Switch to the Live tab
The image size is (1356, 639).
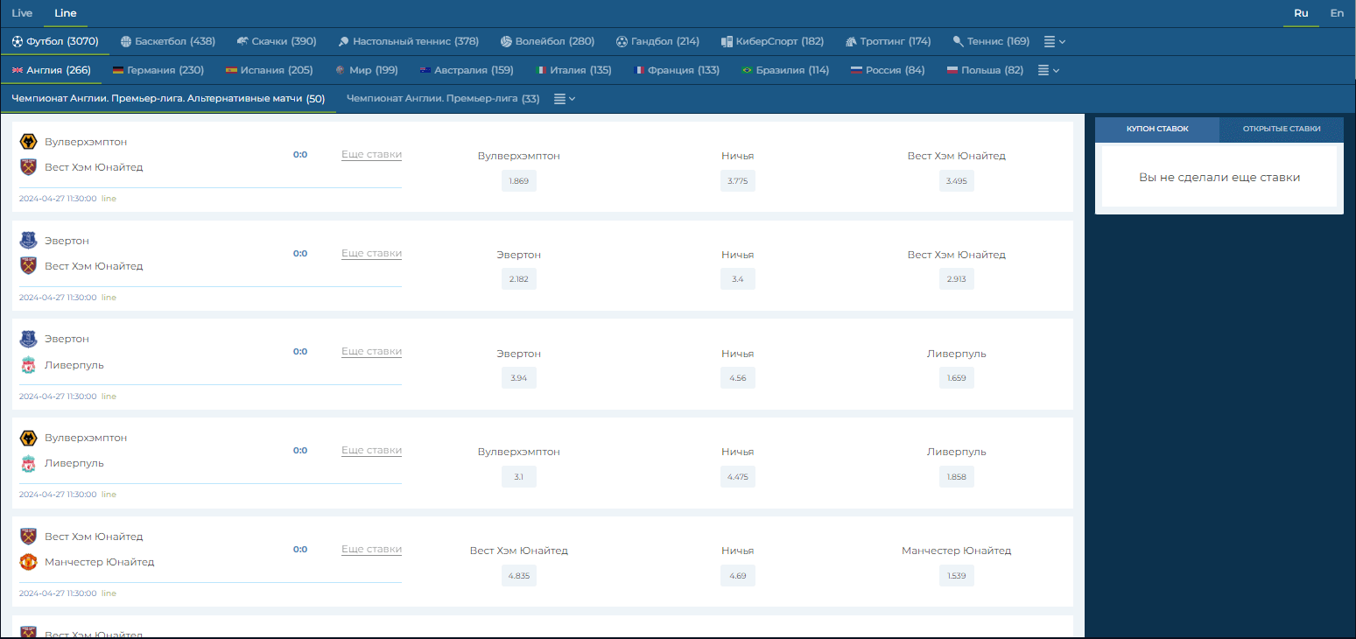coord(22,13)
